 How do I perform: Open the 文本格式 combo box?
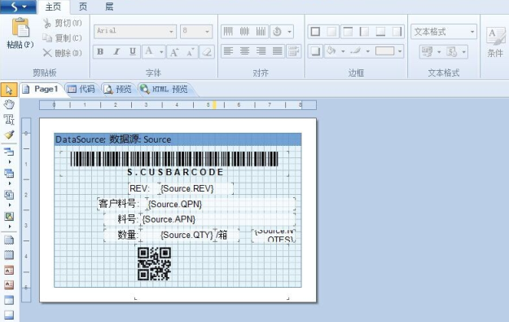point(443,32)
